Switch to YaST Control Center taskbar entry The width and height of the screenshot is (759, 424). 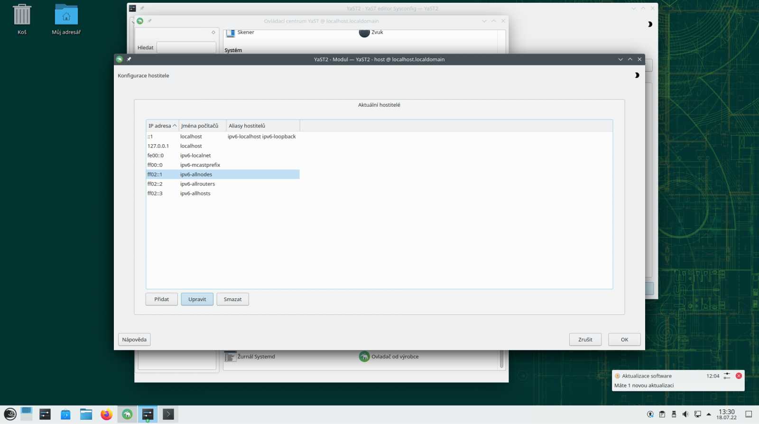pos(127,414)
